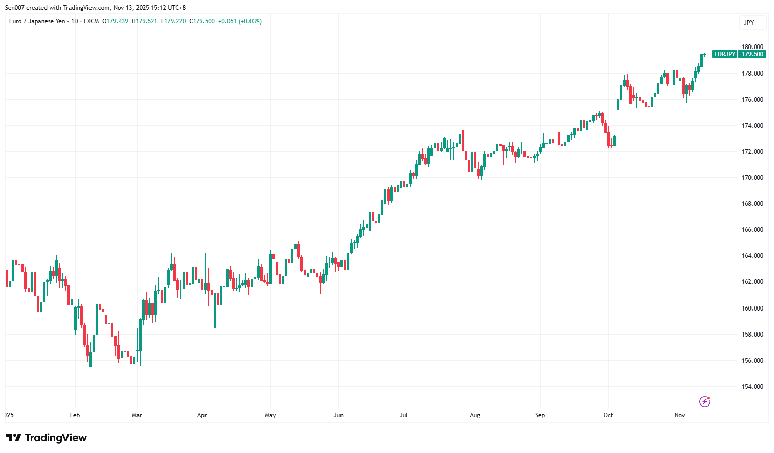
Task: Click the high value H179.521 in legend
Action: [145, 21]
